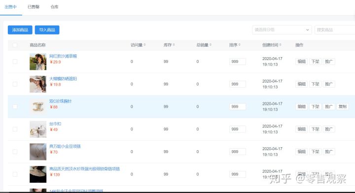
Task: Click the 丝巾扣 product thumbnail
Action: 38,129
